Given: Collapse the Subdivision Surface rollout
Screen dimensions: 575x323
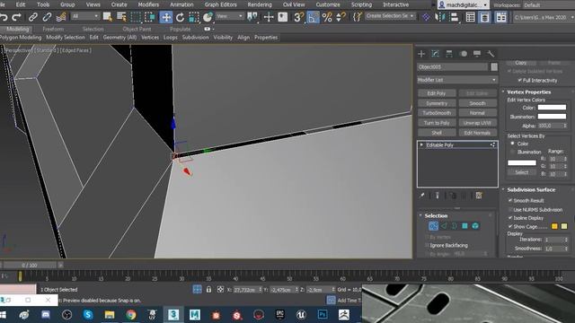Looking at the screenshot, I should (503, 189).
